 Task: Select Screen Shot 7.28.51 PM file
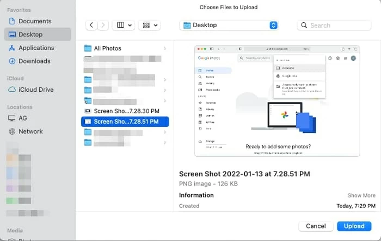[126, 122]
